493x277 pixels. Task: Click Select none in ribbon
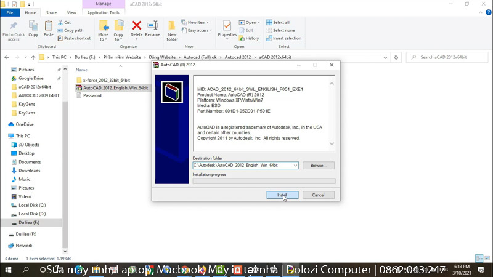point(280,30)
